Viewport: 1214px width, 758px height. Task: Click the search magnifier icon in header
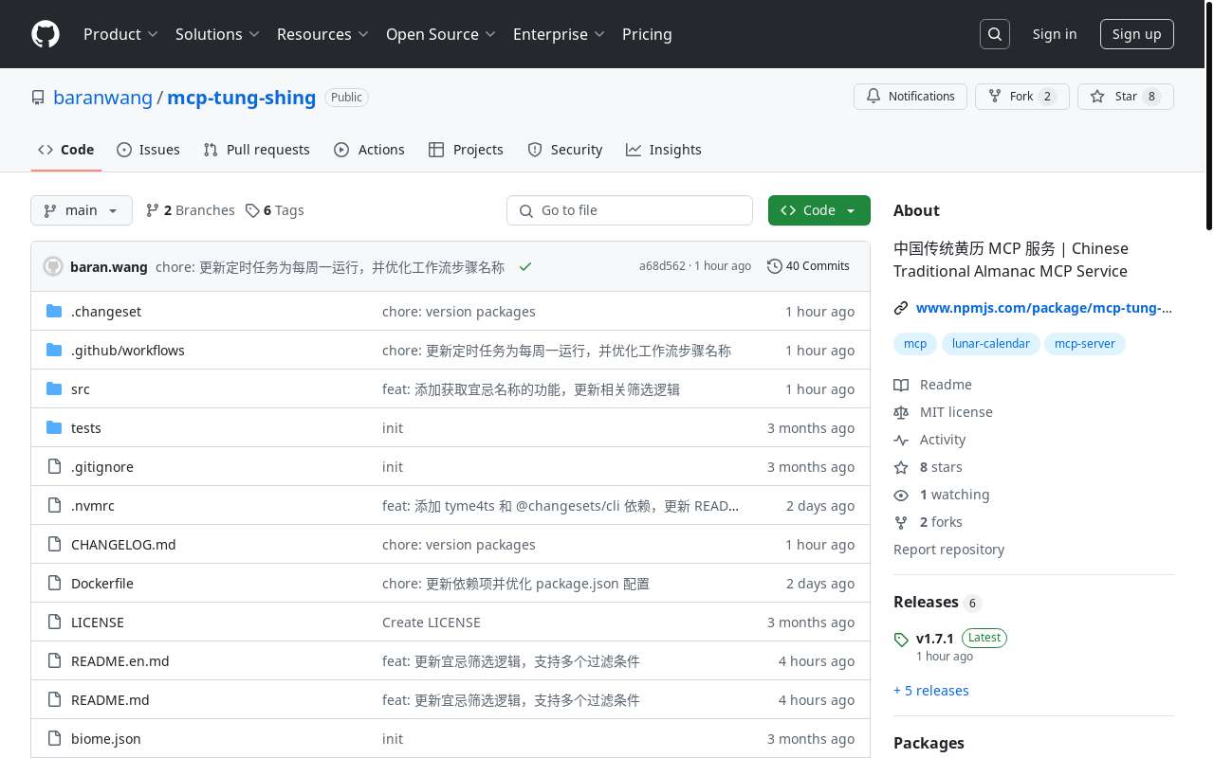tap(995, 34)
